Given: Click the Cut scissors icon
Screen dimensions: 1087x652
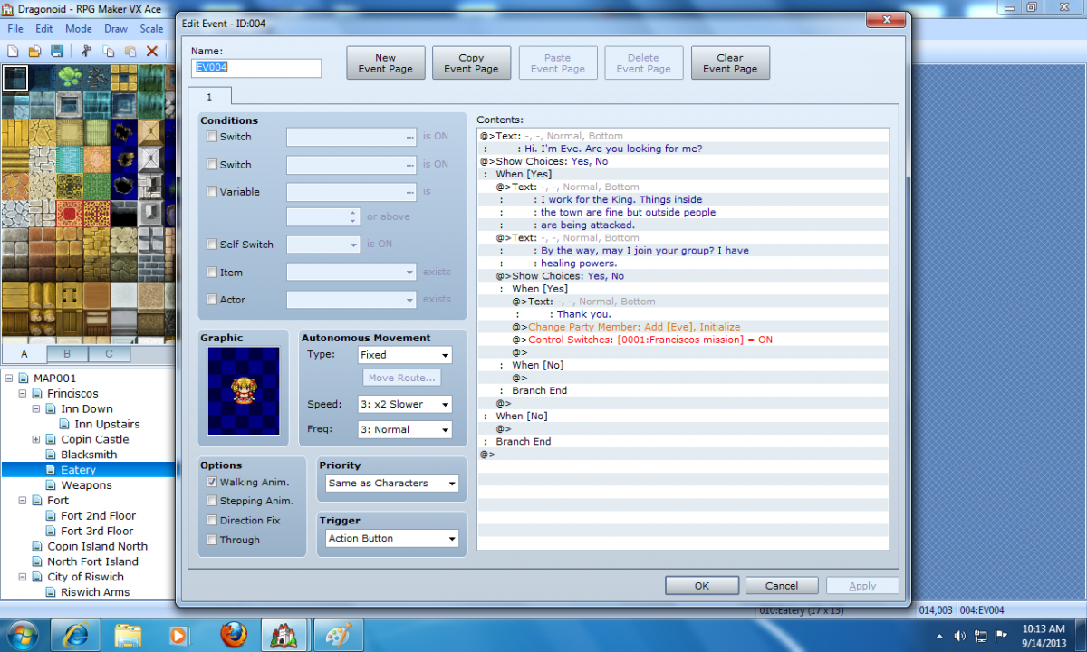Looking at the screenshot, I should [x=88, y=52].
